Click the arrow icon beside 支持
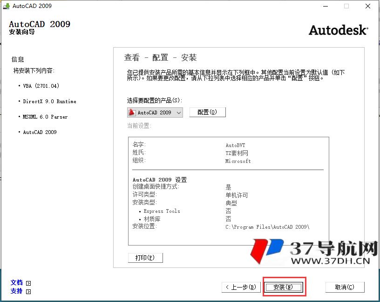The image size is (380, 302). (27, 291)
